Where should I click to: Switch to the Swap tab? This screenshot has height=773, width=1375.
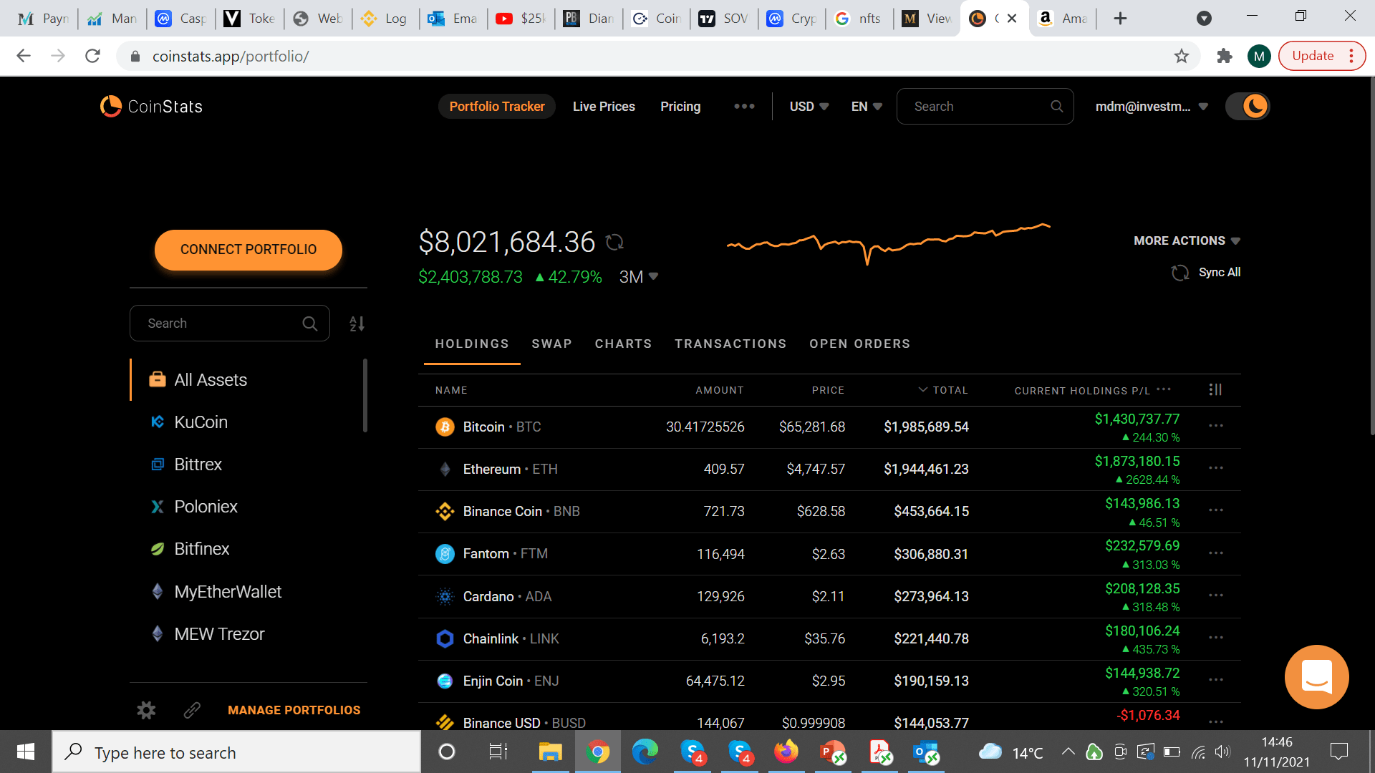(x=551, y=344)
